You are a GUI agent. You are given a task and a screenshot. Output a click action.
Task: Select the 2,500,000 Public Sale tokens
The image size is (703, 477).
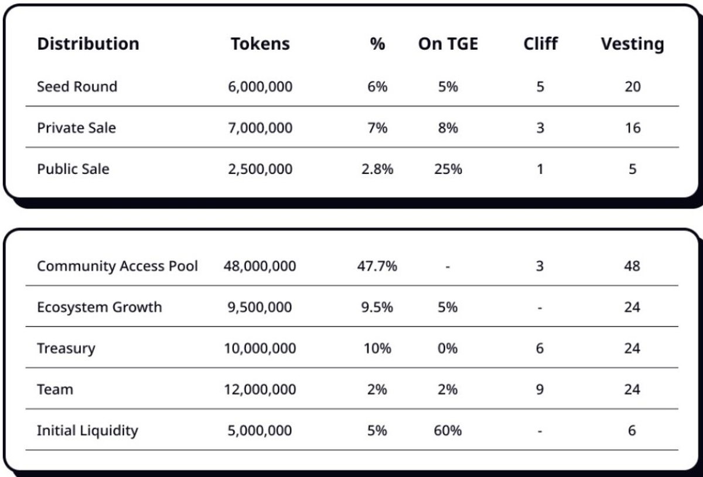[260, 169]
